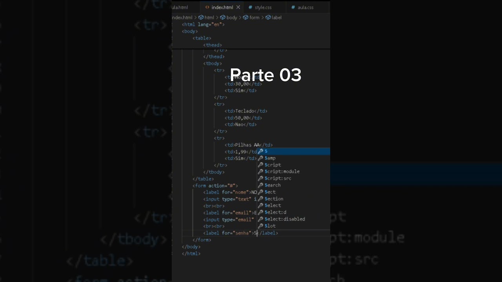
Task: Click the CSS hash icon on style.css tab
Action: [250, 7]
